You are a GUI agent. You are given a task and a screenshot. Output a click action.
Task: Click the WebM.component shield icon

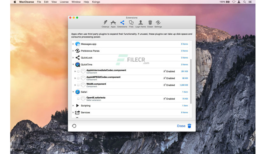83,85
